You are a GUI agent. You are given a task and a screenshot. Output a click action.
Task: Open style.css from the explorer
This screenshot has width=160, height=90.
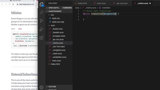point(56,18)
